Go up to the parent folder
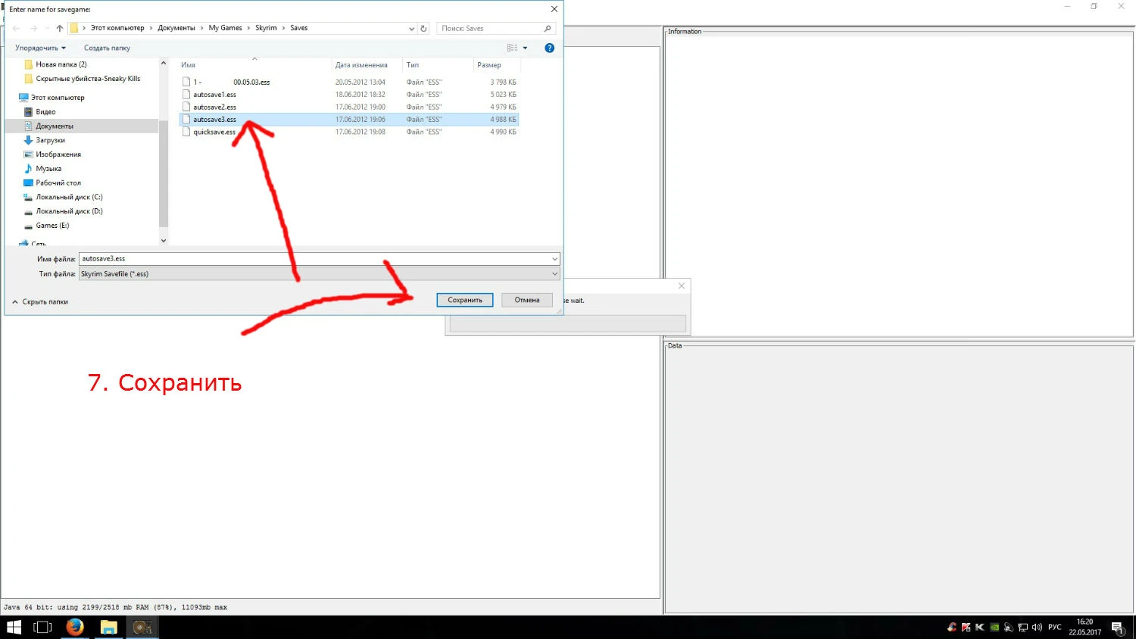The width and height of the screenshot is (1136, 639). click(60, 27)
